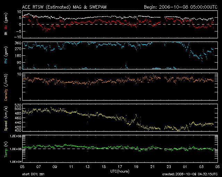Select the "21" hour label on the time axis
Screen dimensions: 222x177
coord(153,167)
